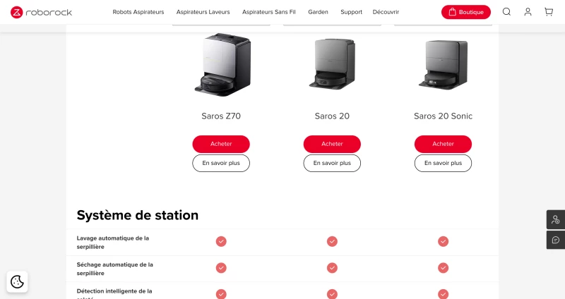The width and height of the screenshot is (565, 299).
Task: Open the customer service agent icon
Action: [556, 219]
